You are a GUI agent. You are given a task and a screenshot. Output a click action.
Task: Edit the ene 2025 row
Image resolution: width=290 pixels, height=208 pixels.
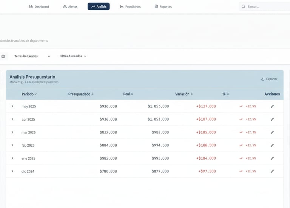[x=272, y=158]
